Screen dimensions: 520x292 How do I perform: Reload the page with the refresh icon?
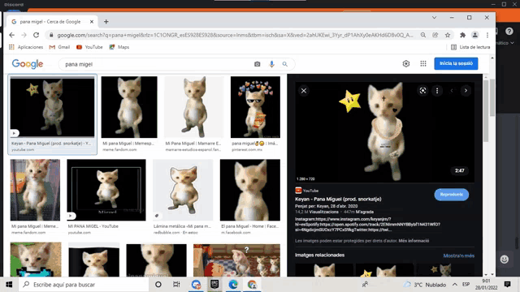pyautogui.click(x=36, y=35)
